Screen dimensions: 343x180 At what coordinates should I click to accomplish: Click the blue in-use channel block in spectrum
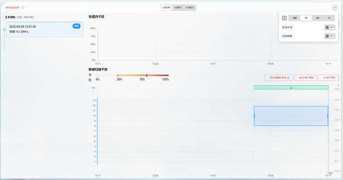click(291, 116)
